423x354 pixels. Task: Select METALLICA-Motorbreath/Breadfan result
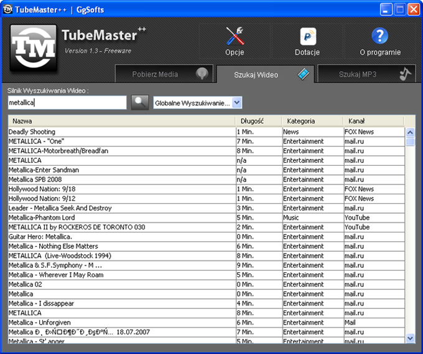(x=207, y=151)
